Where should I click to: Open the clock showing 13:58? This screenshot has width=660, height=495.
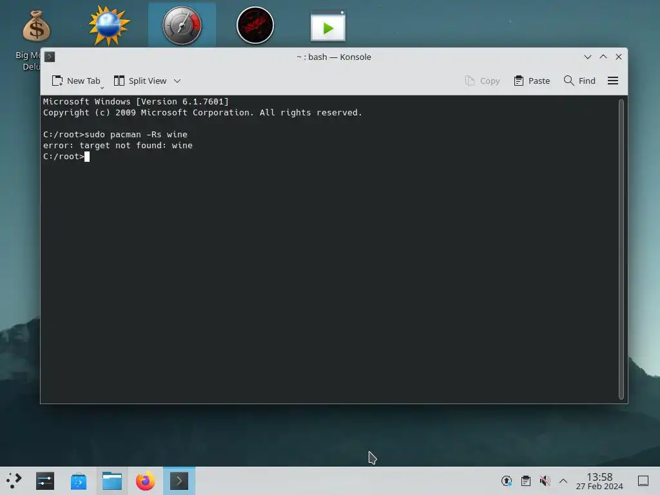click(599, 481)
